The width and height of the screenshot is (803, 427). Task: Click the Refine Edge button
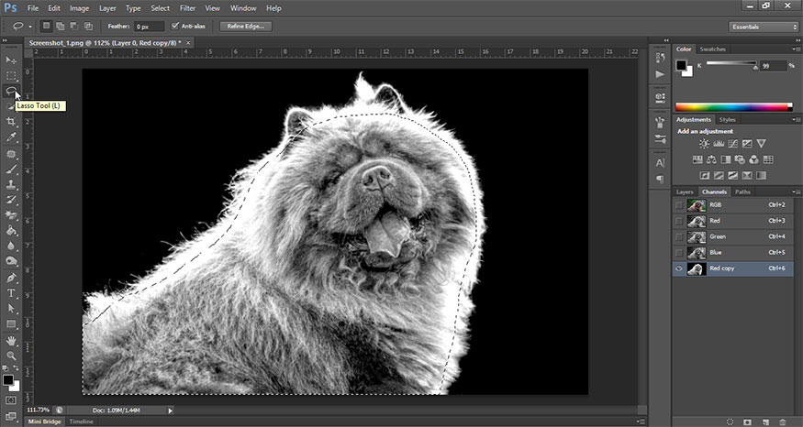coord(246,26)
